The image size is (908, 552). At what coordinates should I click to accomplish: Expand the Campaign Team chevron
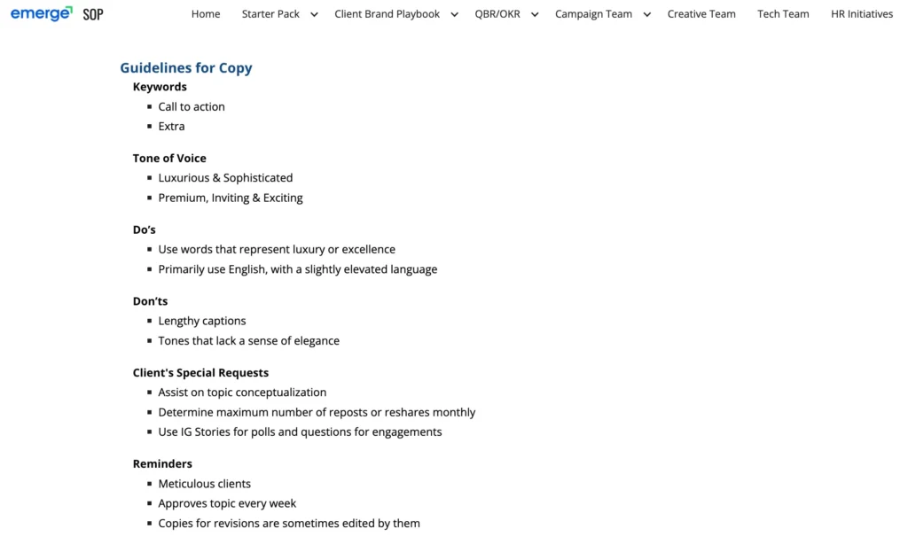pyautogui.click(x=647, y=14)
